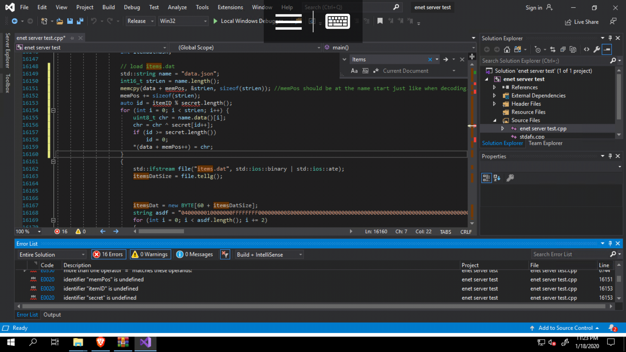Open notifications bell in status bar
Viewport: 626px width, 352px height.
click(612, 328)
